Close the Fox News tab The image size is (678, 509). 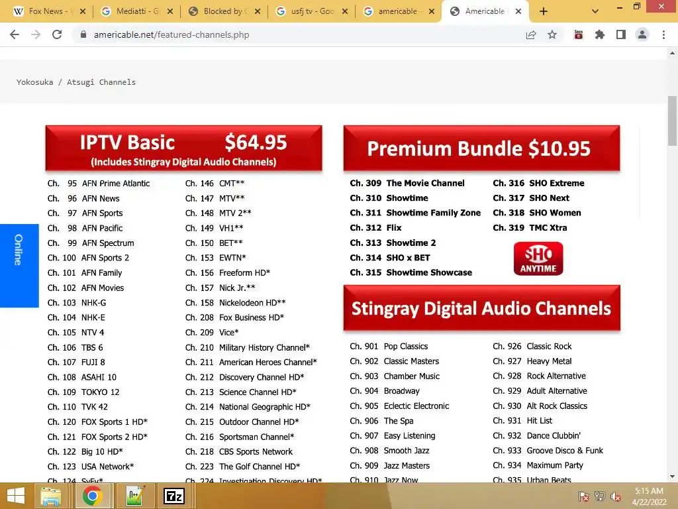(x=83, y=12)
